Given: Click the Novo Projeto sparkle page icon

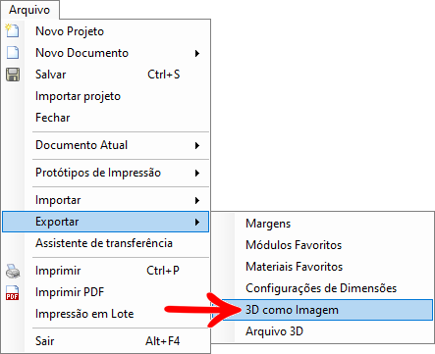Looking at the screenshot, I should coord(13,31).
